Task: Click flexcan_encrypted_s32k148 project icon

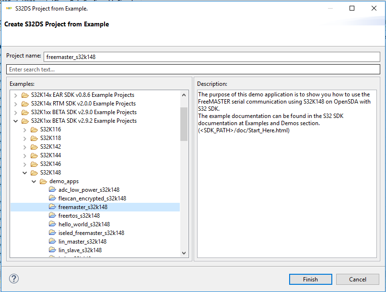Action: (52, 198)
